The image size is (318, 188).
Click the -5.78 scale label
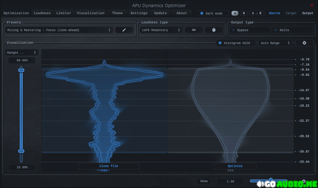(305, 59)
